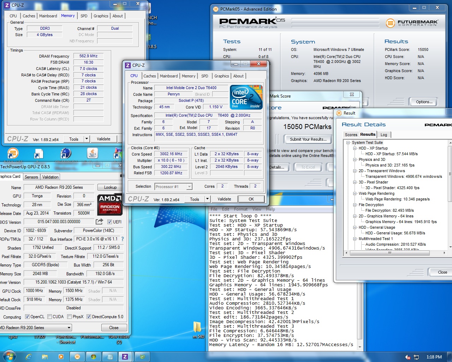Open the CINEBENCH globe shortcut on the desktop
452x362 pixels.
click(66, 154)
